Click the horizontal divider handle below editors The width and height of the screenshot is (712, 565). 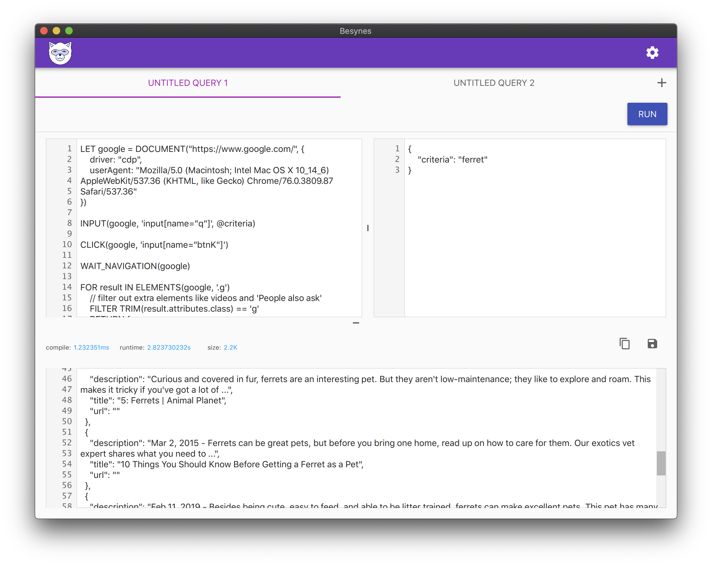[x=356, y=323]
